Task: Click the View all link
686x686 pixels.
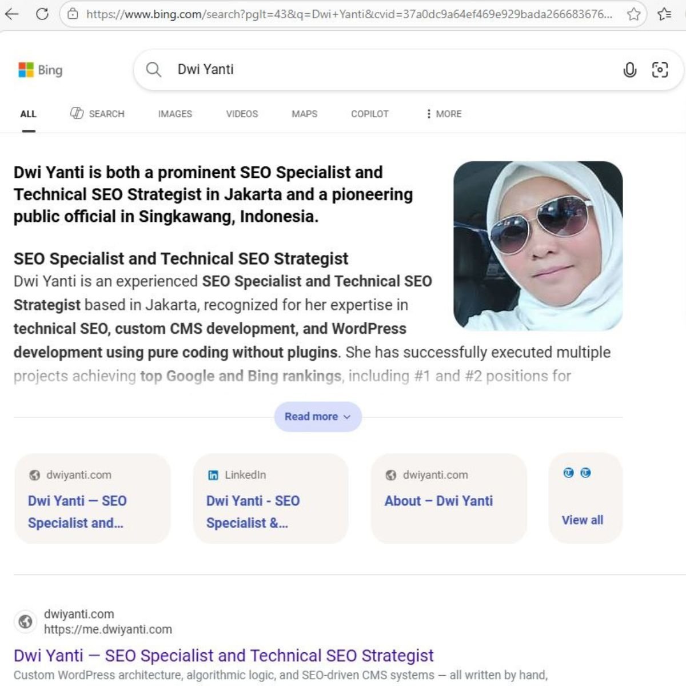Action: (583, 520)
